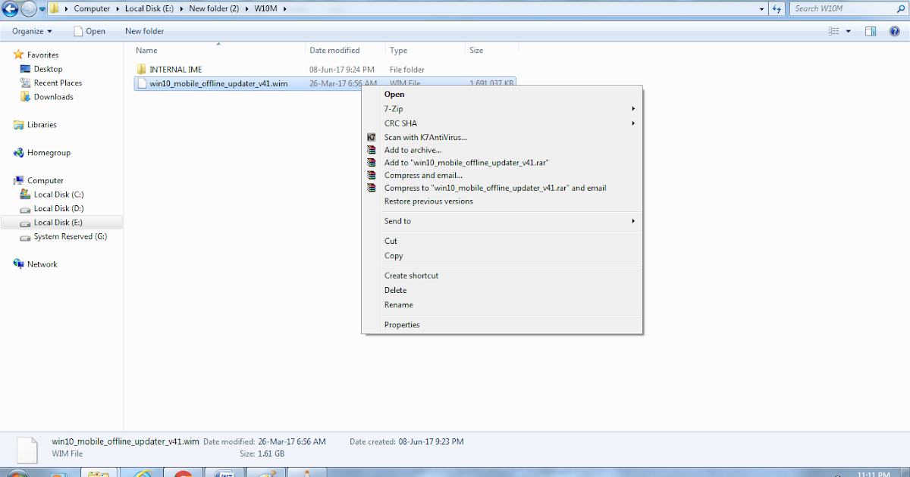Choose Cut in context menu
Viewport: 910px width, 477px height.
(x=501, y=241)
